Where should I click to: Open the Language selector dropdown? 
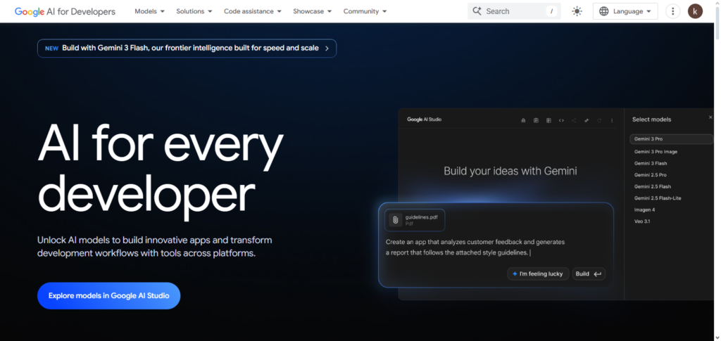click(x=625, y=11)
